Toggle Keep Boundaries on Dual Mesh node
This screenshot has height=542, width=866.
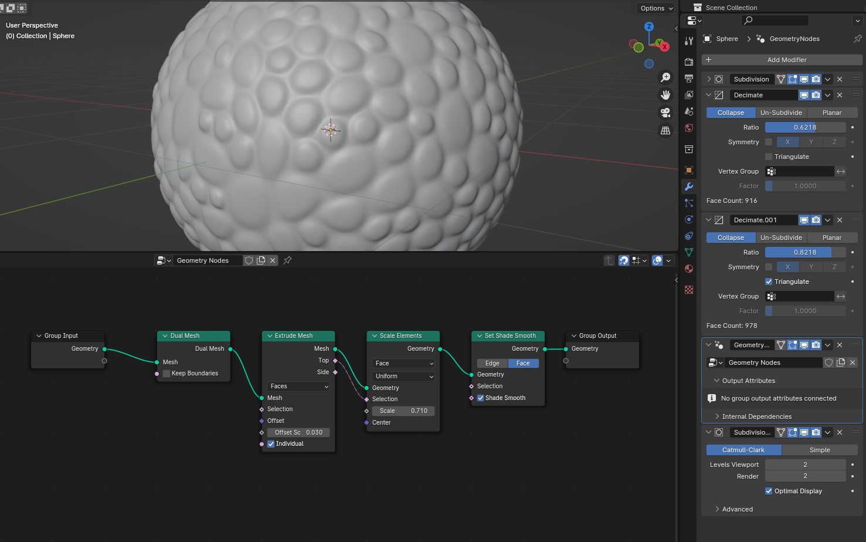pyautogui.click(x=167, y=374)
